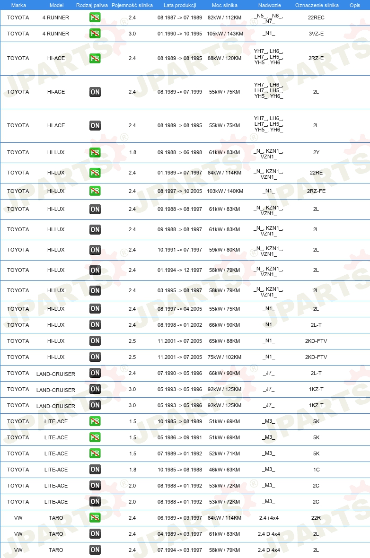Click the PB icon in the VW TARO 22R row
This screenshot has height=558, width=370.
[x=95, y=518]
